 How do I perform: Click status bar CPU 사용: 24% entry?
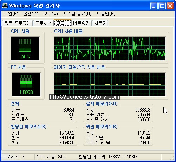51,157
